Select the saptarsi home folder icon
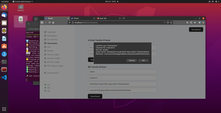221x113 pixels. (21, 8)
